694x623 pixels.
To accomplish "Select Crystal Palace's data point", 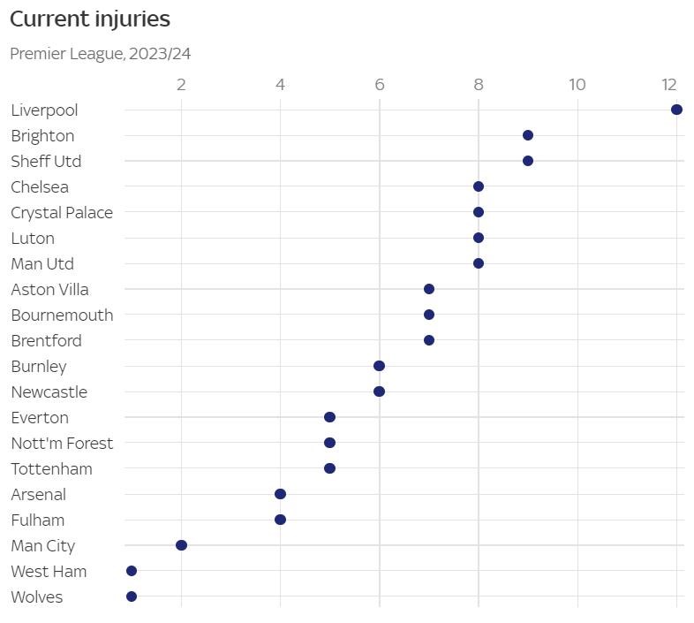I will tap(479, 212).
